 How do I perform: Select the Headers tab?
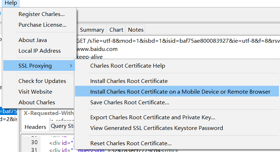pyautogui.click(x=35, y=127)
